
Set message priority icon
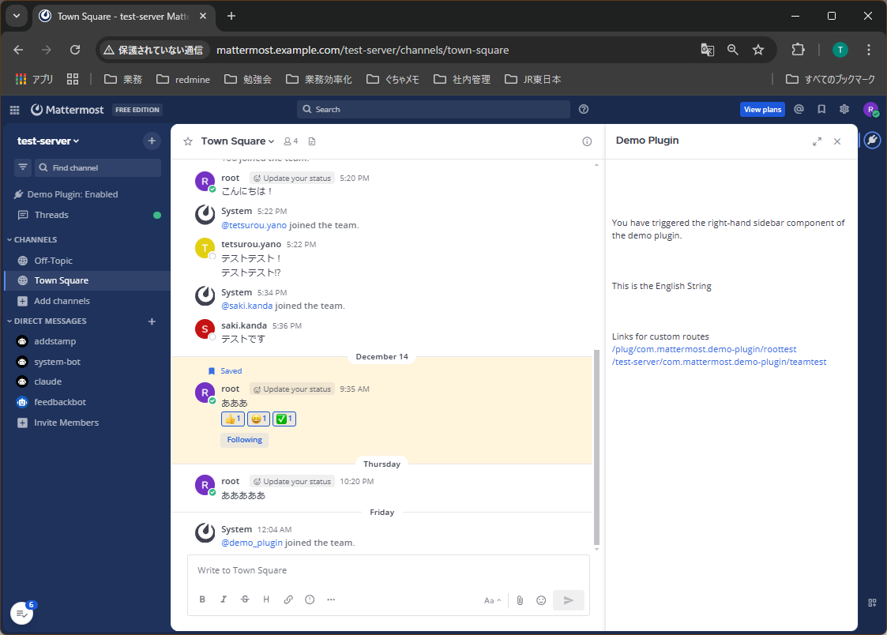[310, 599]
